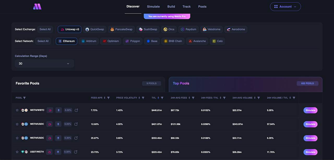The width and height of the screenshot is (334, 160).
Task: Click Select All for networks
Action: pos(43,41)
